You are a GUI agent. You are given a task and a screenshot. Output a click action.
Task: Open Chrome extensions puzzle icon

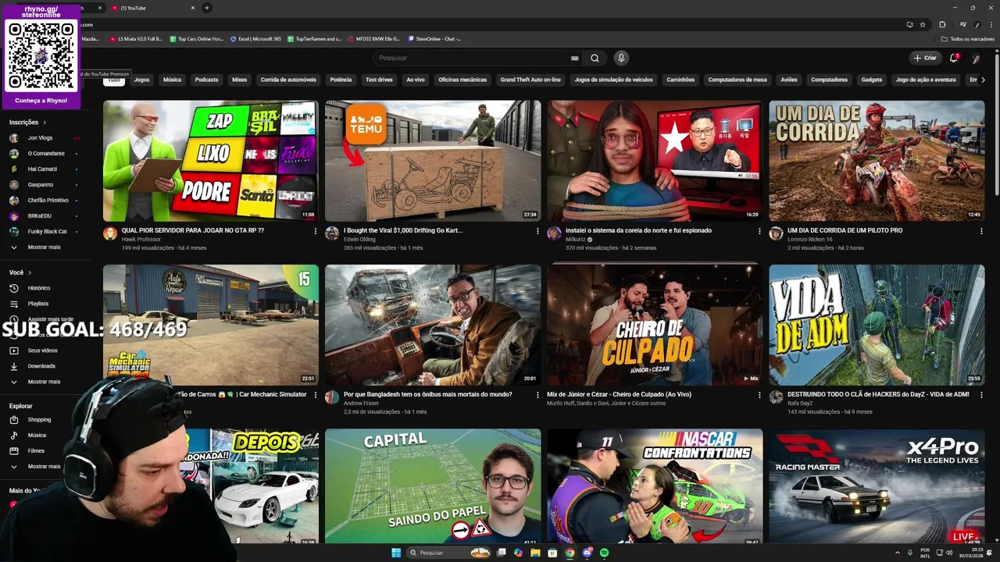click(942, 24)
